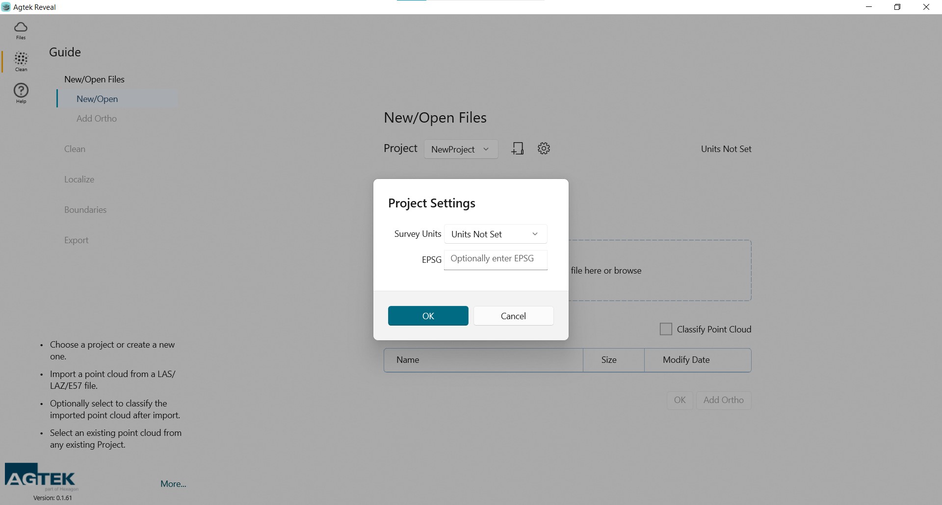Create a new project with the add-file icon
942x505 pixels.
pyautogui.click(x=518, y=148)
